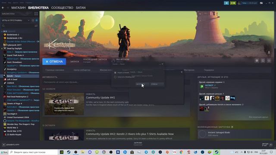
Task: Open Kenshi settings gear icon
Action: coord(257,61)
